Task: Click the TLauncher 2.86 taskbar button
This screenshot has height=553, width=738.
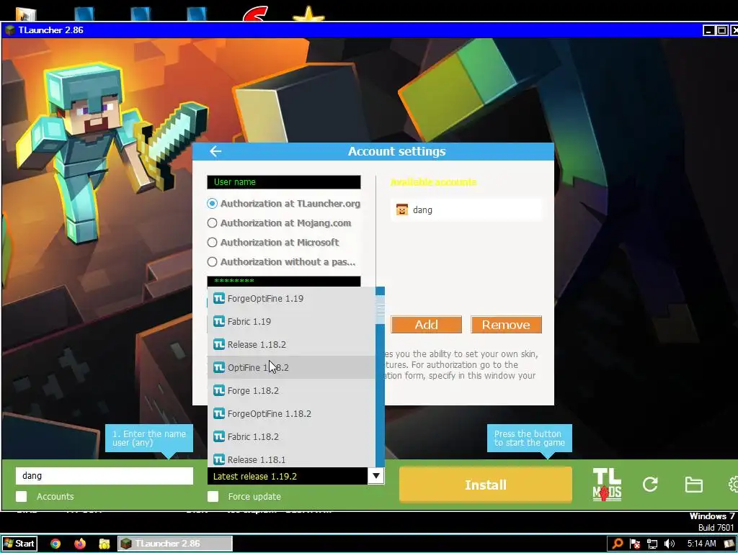Action: 174,544
